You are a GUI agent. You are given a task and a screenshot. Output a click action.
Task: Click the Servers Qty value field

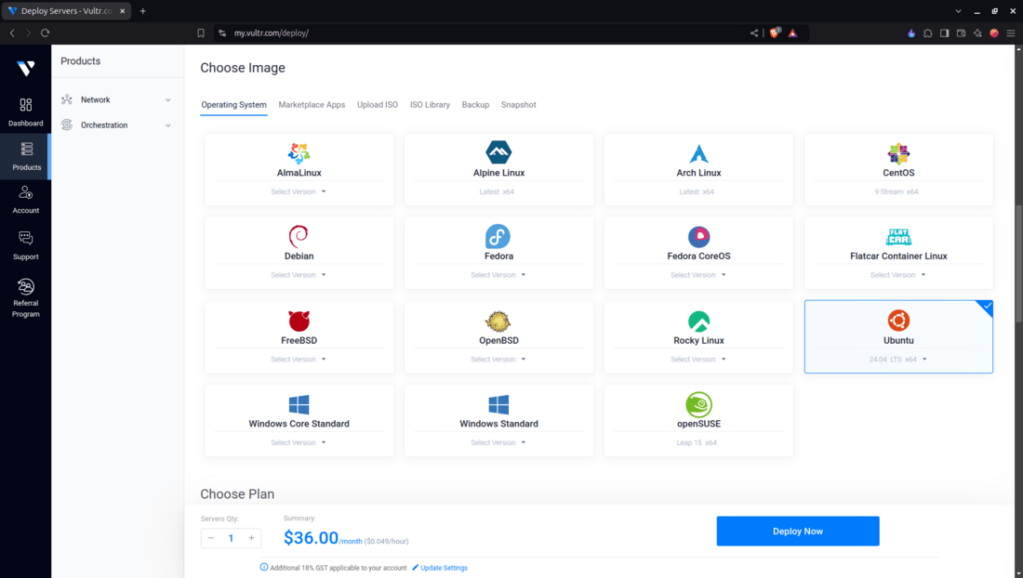pyautogui.click(x=231, y=538)
